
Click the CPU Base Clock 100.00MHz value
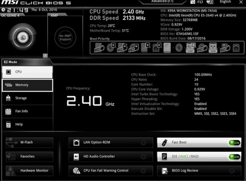[x=203, y=75]
